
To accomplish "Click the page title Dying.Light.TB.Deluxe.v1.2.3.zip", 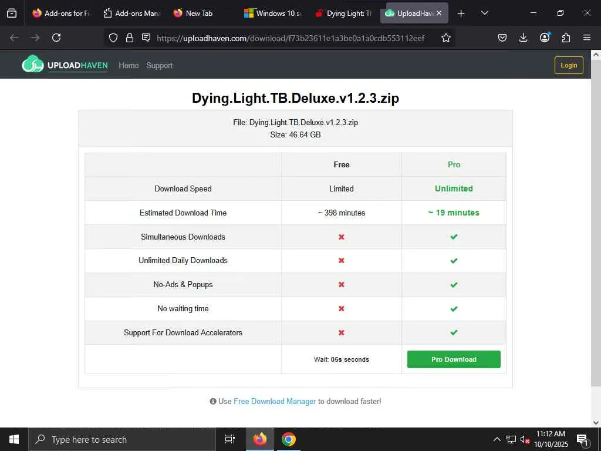I will coord(296,98).
